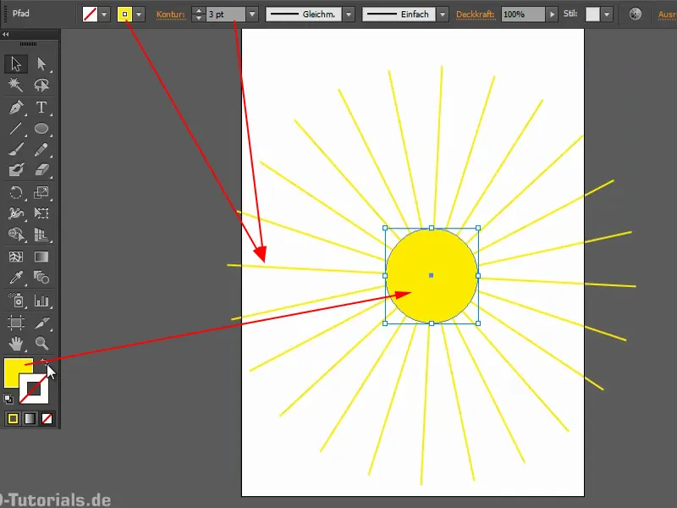Click the Stil style preview swatch

pyautogui.click(x=592, y=14)
